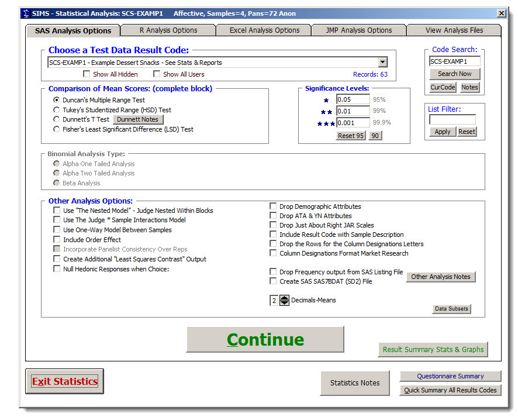Open the View Analysis Files tab
The width and height of the screenshot is (518, 417).
[454, 30]
